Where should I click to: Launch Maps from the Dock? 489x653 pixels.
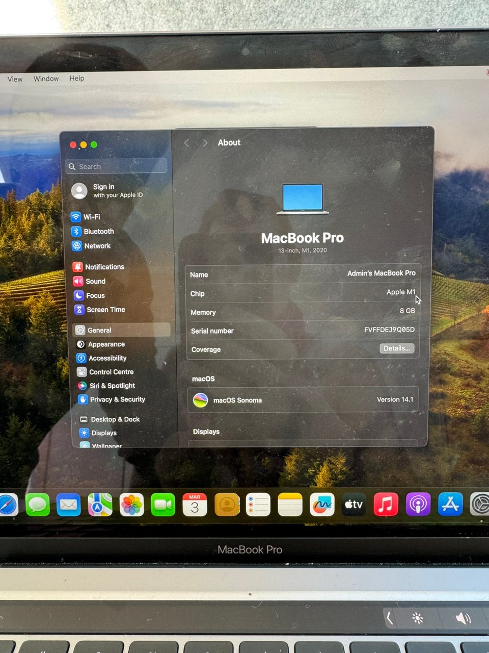[x=100, y=505]
